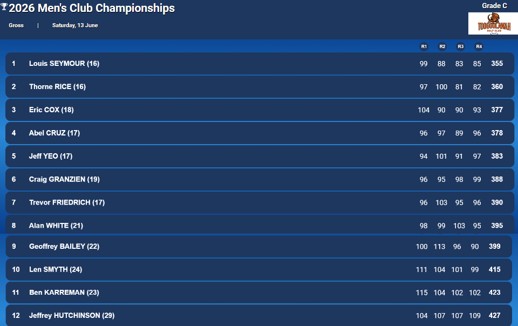518x326 pixels.
Task: Click Len SMYTH's total 415
Action: (x=495, y=269)
